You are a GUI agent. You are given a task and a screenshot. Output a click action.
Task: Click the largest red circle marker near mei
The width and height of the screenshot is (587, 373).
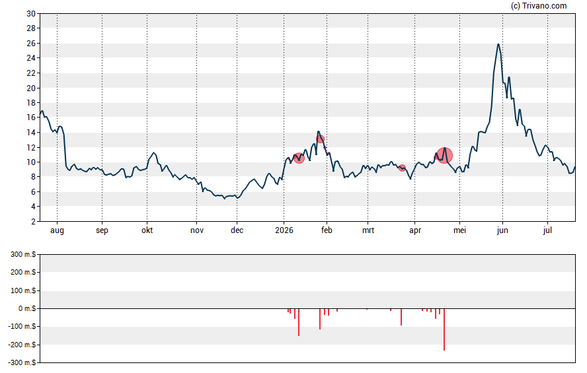coord(444,155)
